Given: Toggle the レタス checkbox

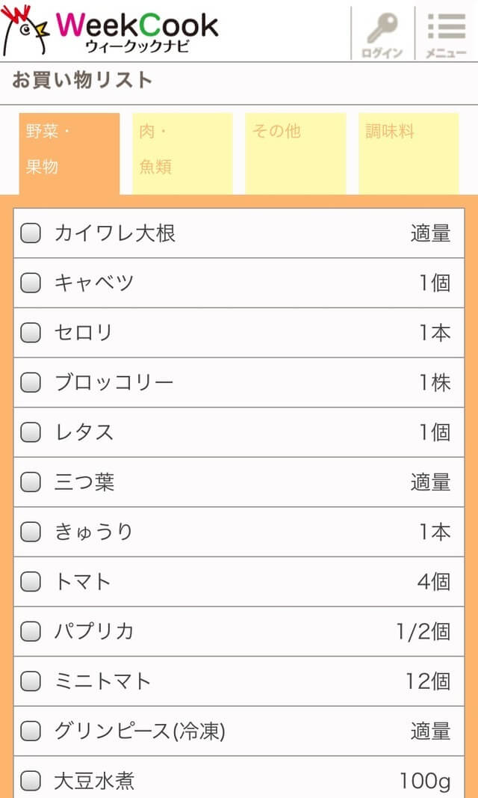Looking at the screenshot, I should [x=31, y=432].
